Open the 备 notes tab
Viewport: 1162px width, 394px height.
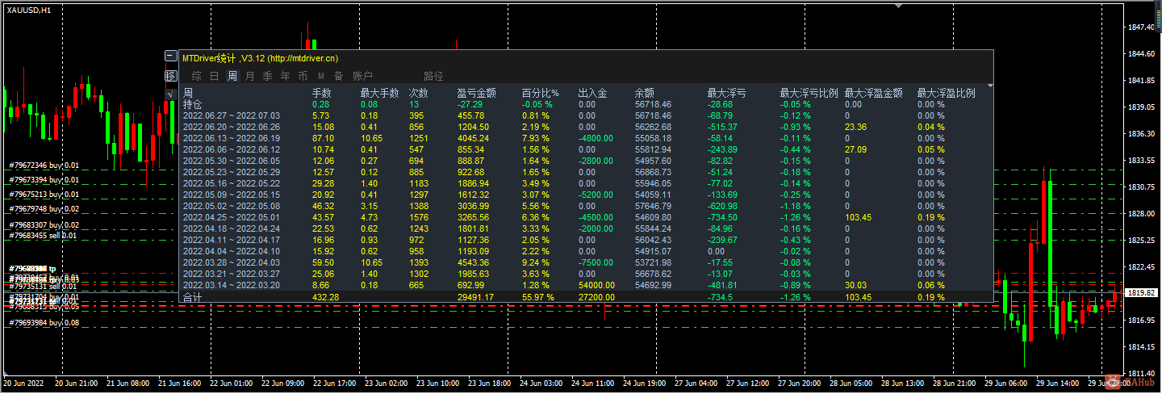point(339,76)
